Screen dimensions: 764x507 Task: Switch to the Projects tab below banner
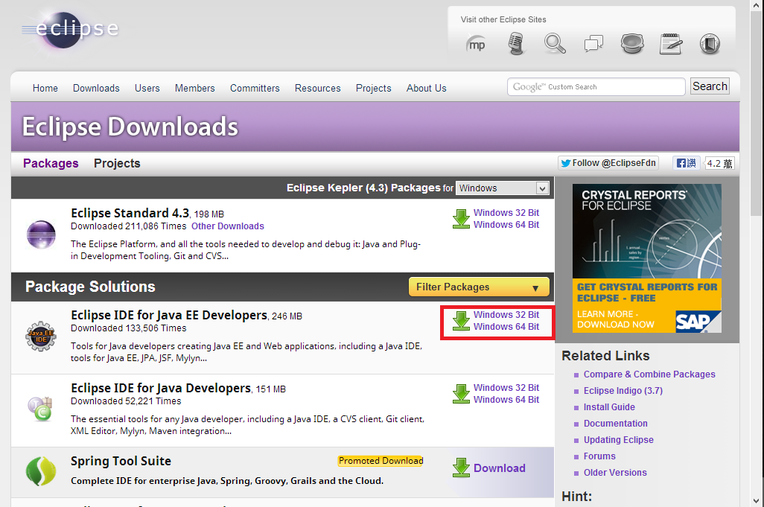(117, 163)
